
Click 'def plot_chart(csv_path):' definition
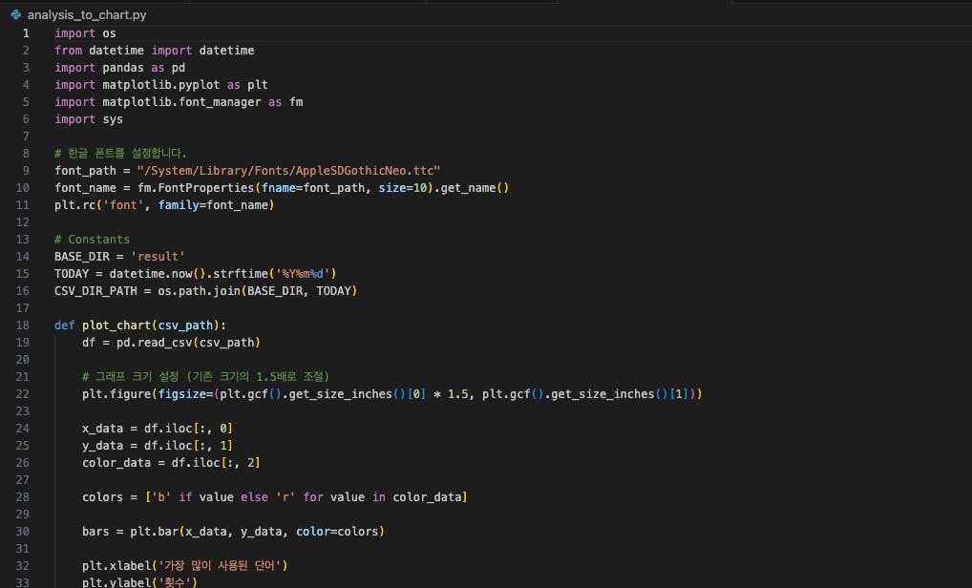pyautogui.click(x=140, y=325)
